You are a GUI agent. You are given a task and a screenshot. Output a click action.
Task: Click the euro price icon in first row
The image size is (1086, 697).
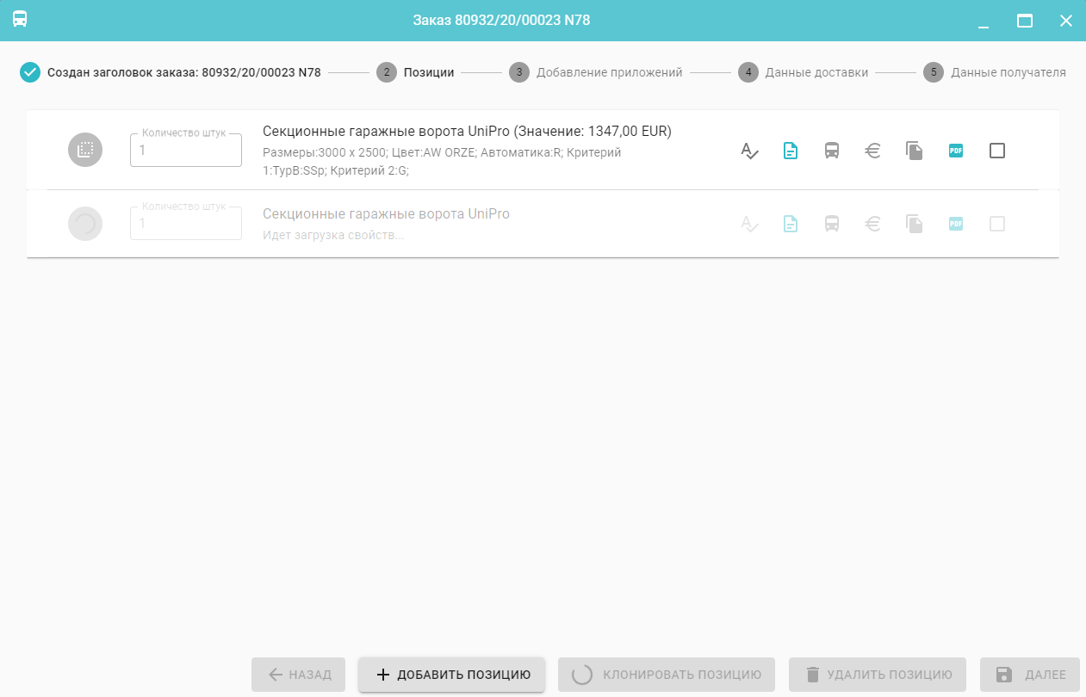pos(872,151)
